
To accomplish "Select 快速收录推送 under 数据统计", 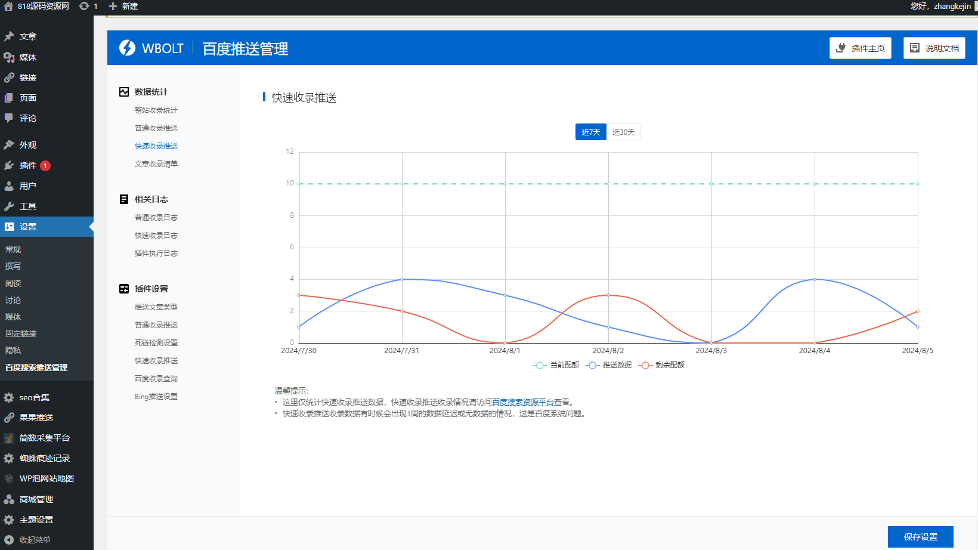I will [156, 146].
